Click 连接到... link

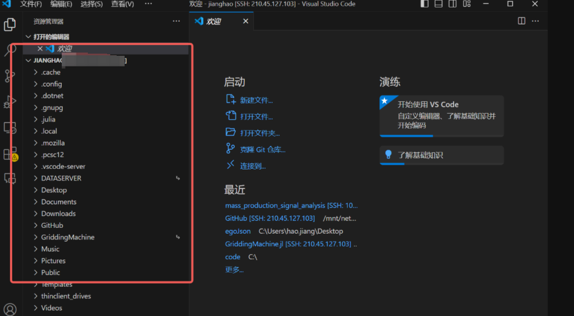click(x=253, y=166)
